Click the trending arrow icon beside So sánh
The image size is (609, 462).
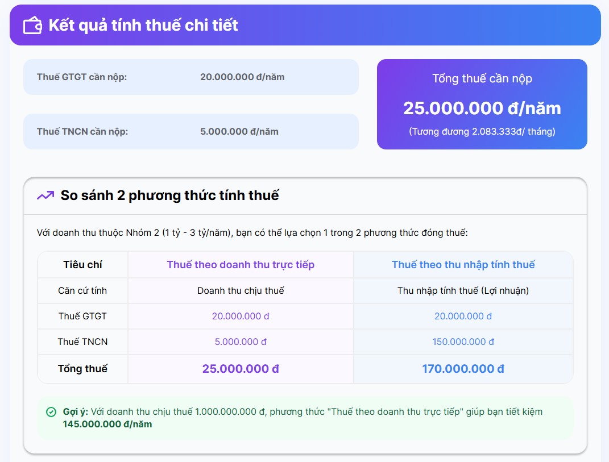pyautogui.click(x=45, y=195)
